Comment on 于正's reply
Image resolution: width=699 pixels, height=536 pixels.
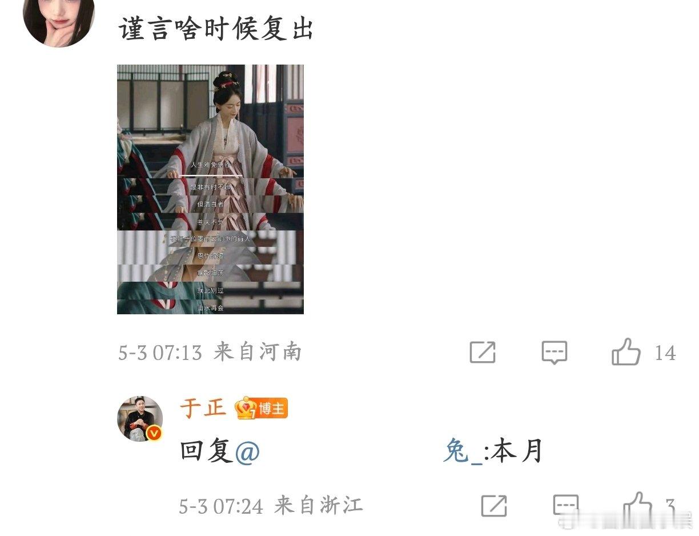click(566, 505)
